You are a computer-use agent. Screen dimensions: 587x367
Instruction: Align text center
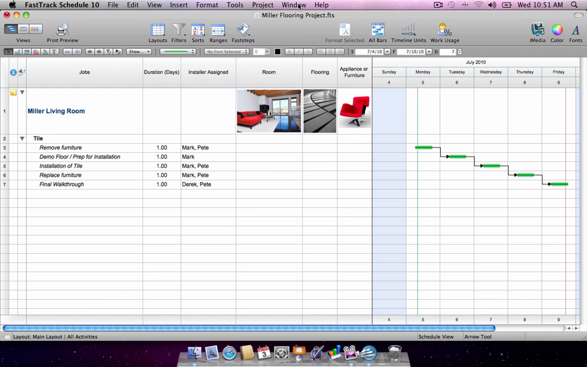pos(330,51)
